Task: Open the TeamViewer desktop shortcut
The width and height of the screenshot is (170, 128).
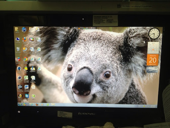Action: (x=27, y=96)
